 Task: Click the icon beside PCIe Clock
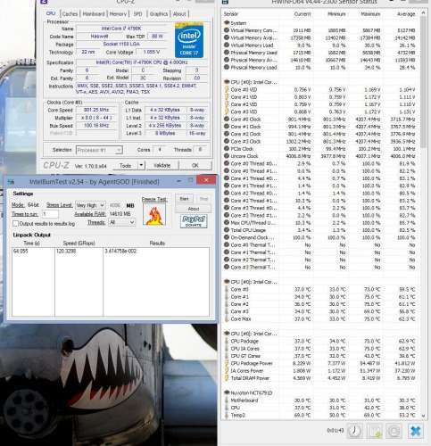click(227, 149)
